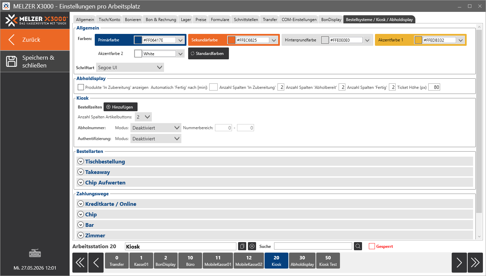Expand the Chip Aufwerten section
Viewport: 486px width, 276px height.
pyautogui.click(x=80, y=182)
